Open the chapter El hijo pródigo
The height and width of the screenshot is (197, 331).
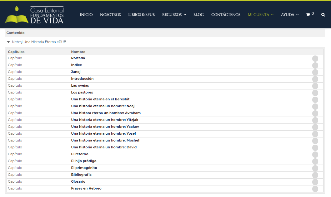tap(84, 161)
